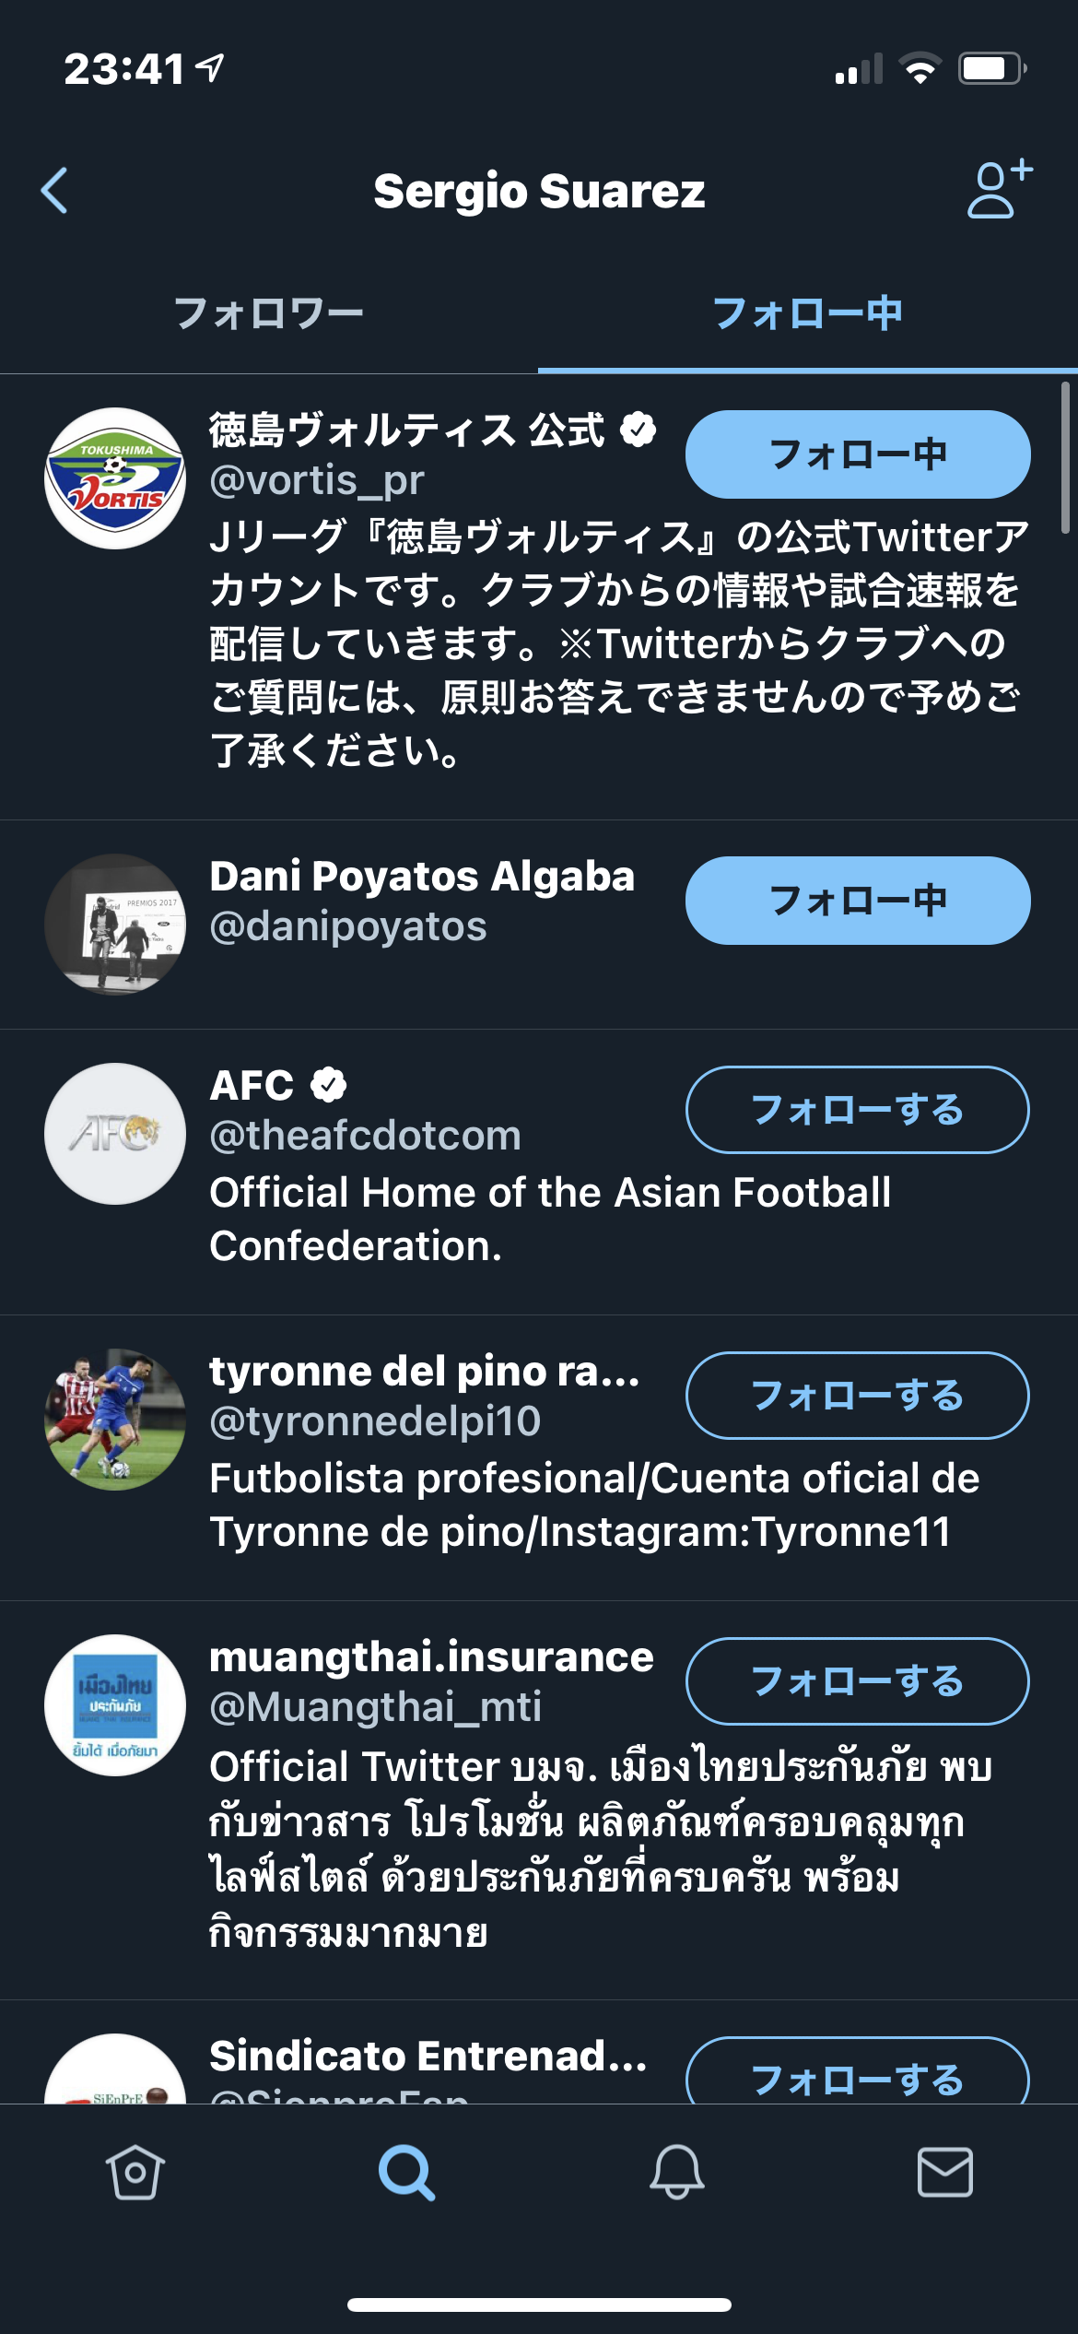Switch to the フォロワー tab

point(268,313)
